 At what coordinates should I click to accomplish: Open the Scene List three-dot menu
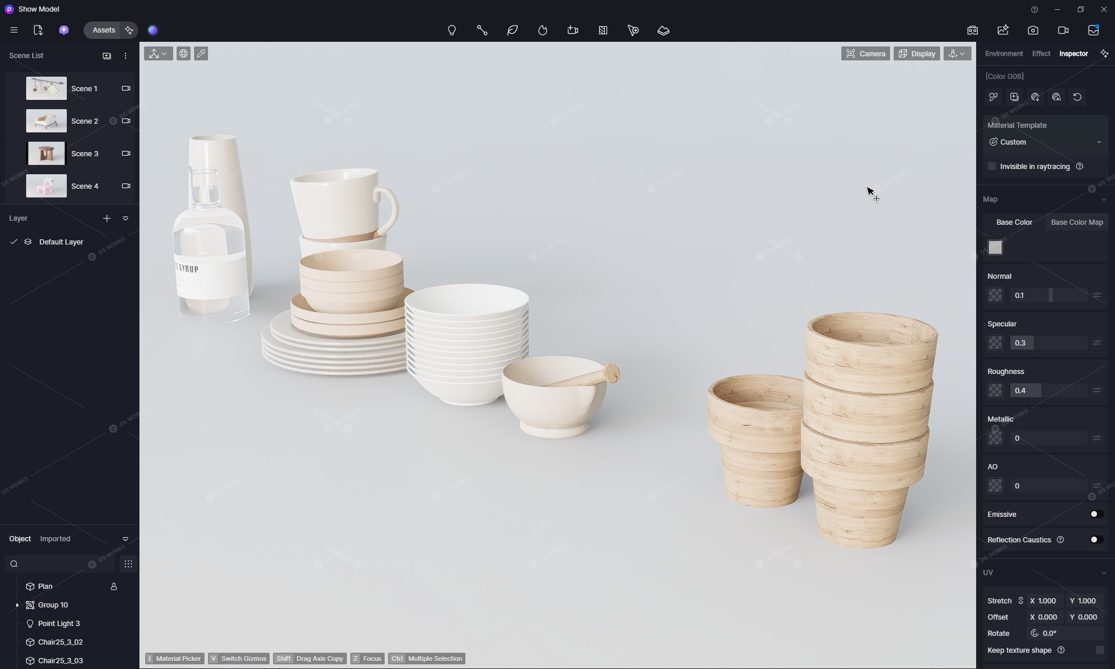[x=126, y=56]
